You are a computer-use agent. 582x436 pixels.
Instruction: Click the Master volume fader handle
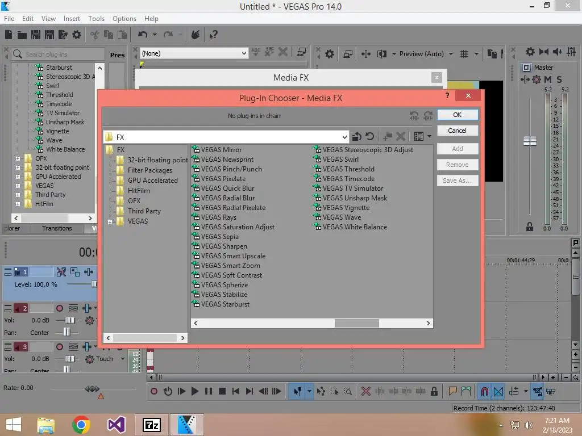[x=530, y=141]
